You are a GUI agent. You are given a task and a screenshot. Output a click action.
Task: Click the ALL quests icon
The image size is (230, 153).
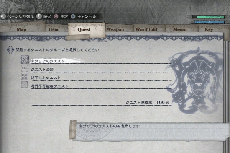25,68
